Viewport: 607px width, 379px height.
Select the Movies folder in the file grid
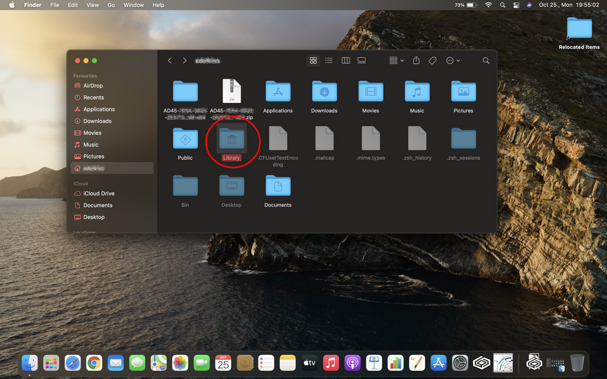[x=371, y=91]
